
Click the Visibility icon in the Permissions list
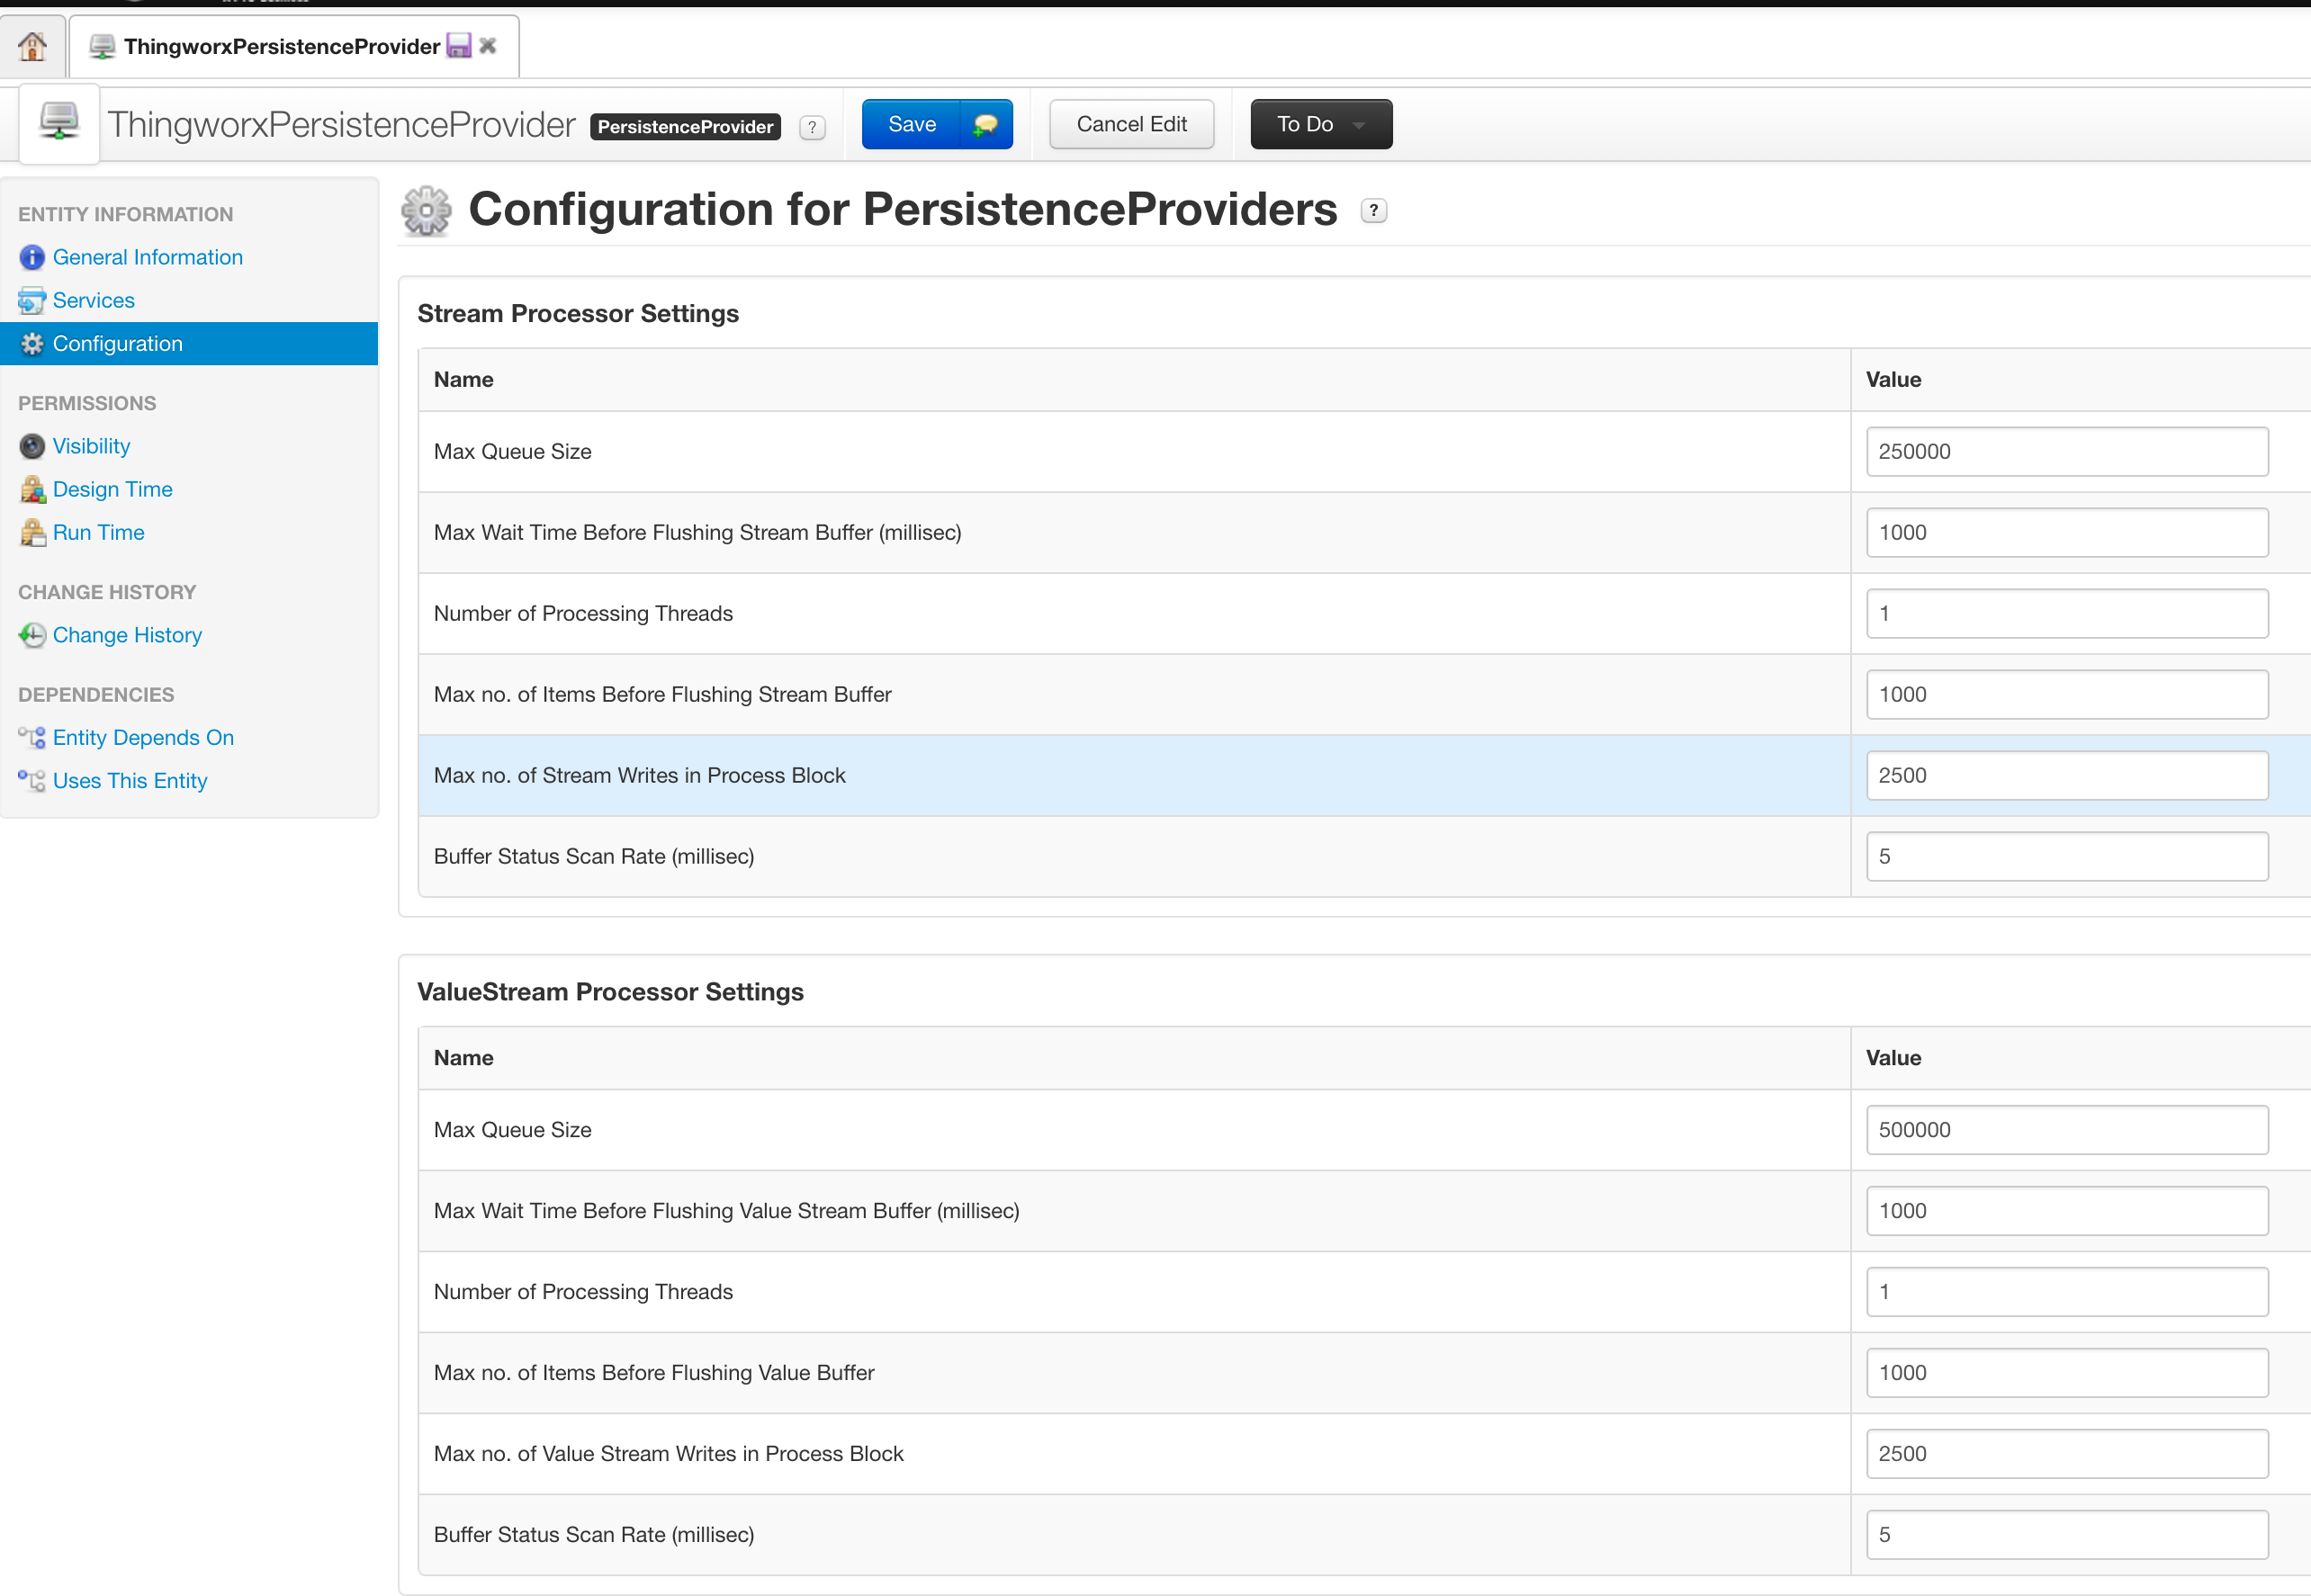32,447
